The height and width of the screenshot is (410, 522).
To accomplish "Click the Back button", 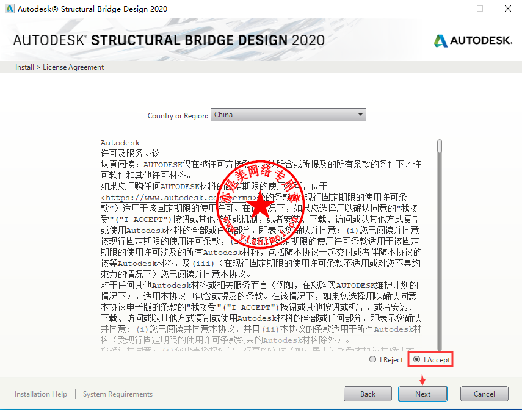I will (x=368, y=394).
